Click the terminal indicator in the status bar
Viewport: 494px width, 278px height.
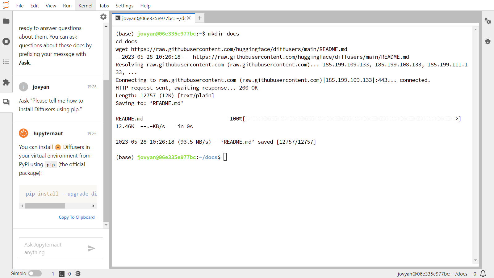[x=61, y=274]
